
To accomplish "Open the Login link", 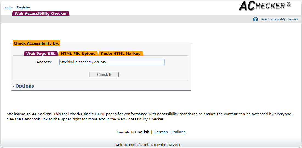I will pyautogui.click(x=8, y=7).
